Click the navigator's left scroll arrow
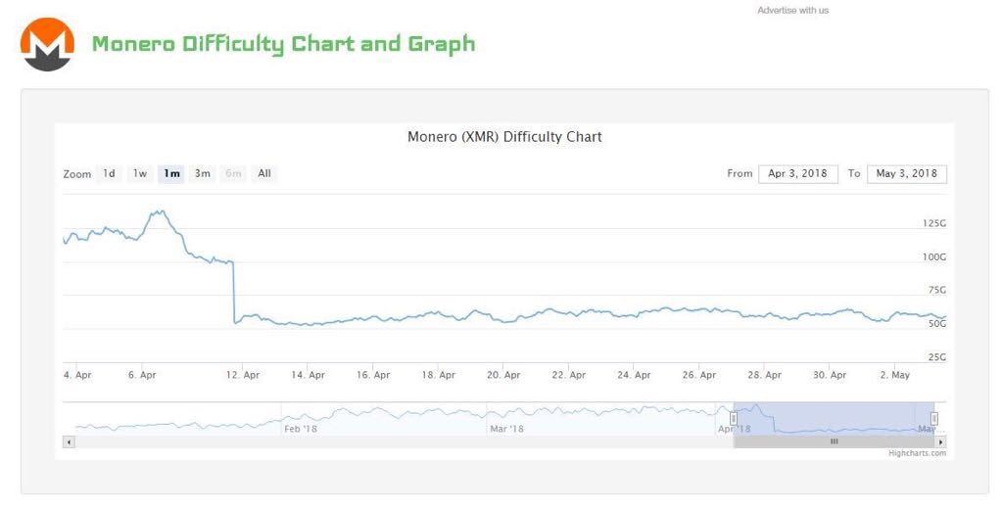This screenshot has width=1003, height=509. pos(68,441)
